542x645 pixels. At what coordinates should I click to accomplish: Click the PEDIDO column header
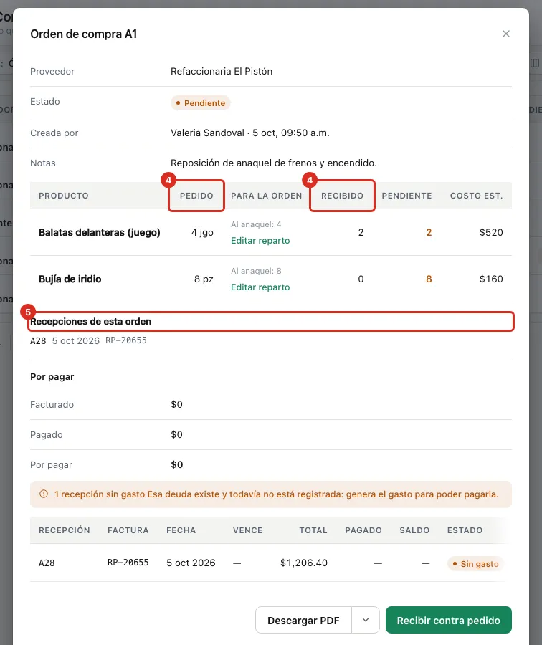pyautogui.click(x=196, y=196)
